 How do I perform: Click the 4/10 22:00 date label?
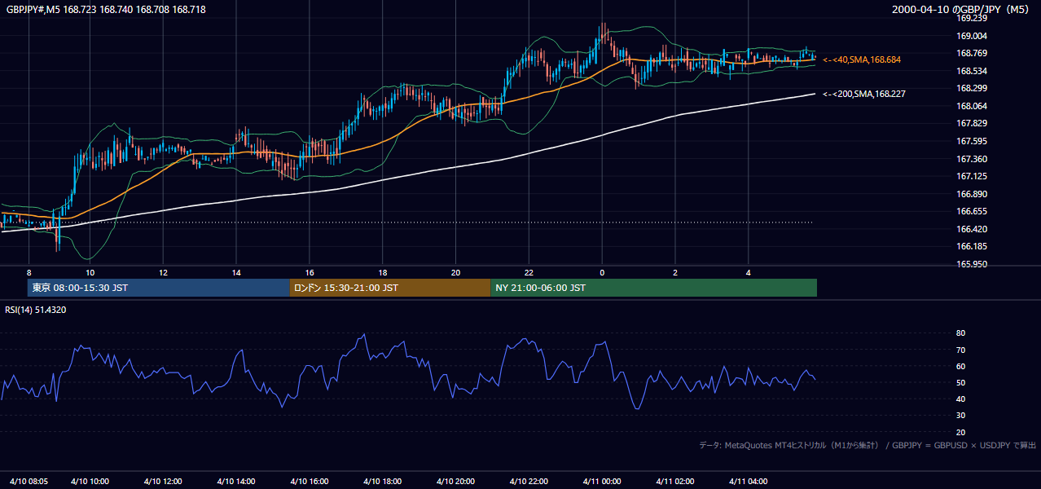529,481
